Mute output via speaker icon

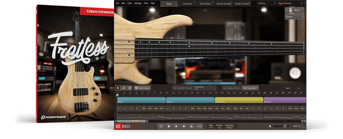tap(270, 126)
